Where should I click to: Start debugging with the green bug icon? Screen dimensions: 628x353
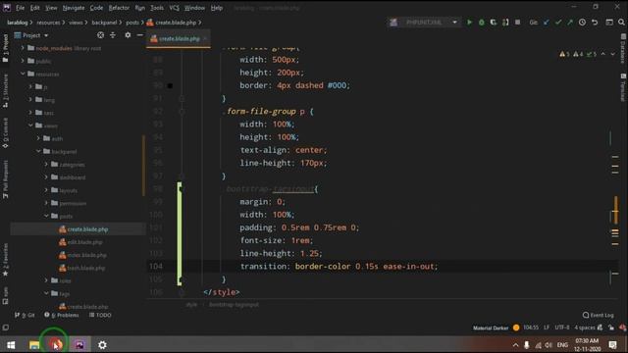[482, 23]
